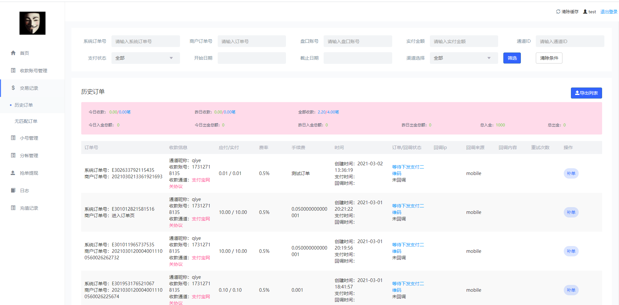The height and width of the screenshot is (305, 619).
Task: Click the 小号管理 sidebar icon
Action: (x=13, y=138)
